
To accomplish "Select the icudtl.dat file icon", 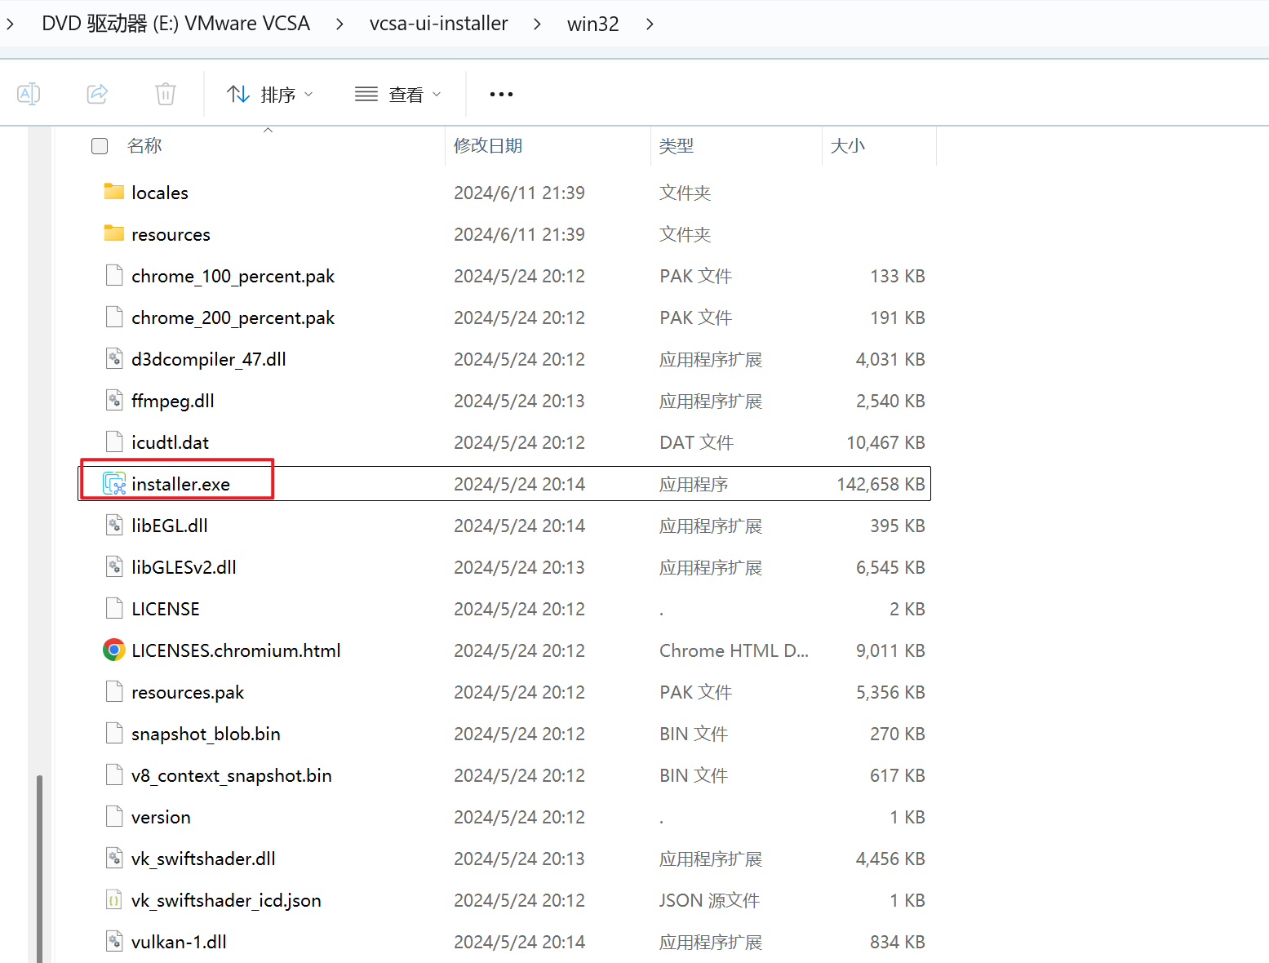I will pos(114,442).
